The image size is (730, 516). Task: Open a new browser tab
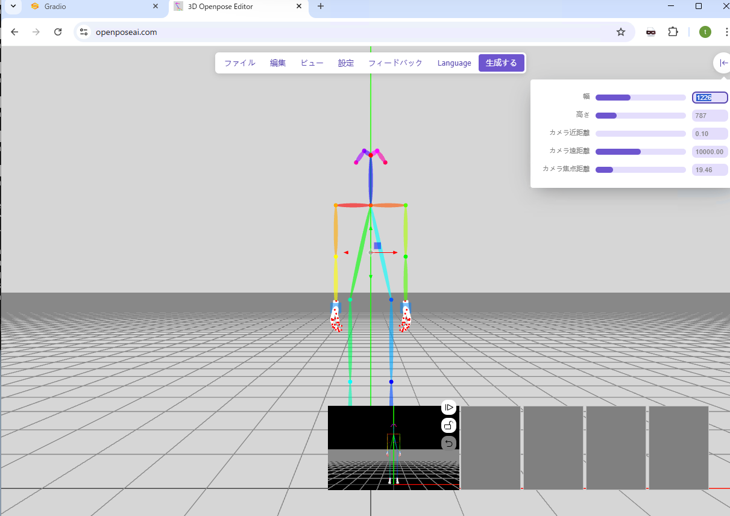tap(321, 7)
